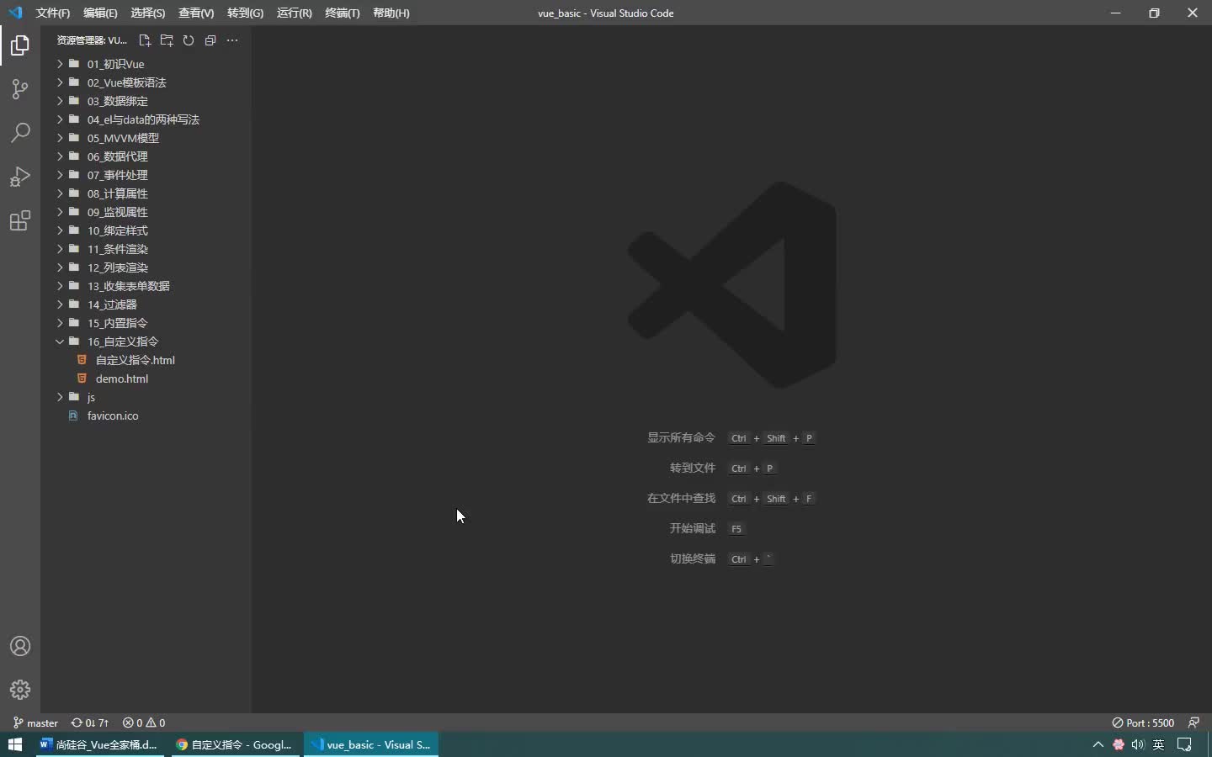This screenshot has width=1212, height=757.
Task: Open the Extensions view
Action: click(20, 220)
